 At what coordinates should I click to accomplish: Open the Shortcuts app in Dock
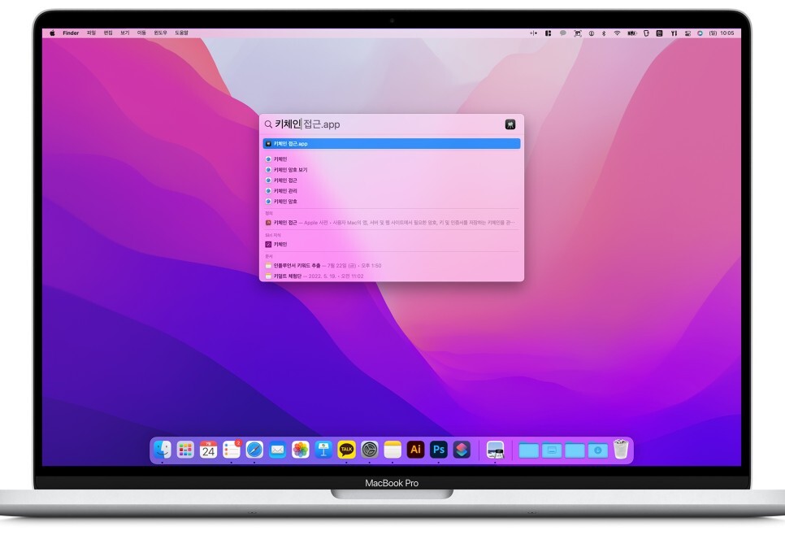(462, 450)
